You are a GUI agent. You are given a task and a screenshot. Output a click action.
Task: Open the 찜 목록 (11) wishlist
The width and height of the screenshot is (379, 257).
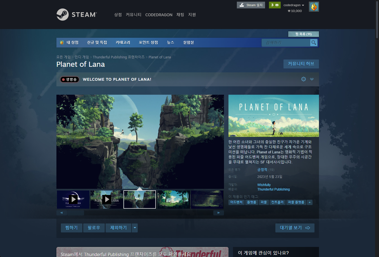coord(303,34)
